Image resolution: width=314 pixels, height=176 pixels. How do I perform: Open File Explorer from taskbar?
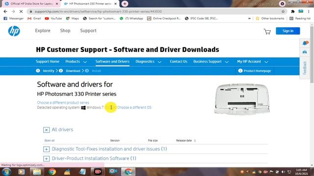pyautogui.click(x=37, y=172)
